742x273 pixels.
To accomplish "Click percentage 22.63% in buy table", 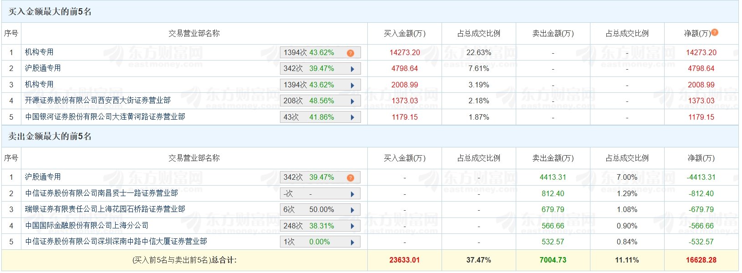I will (x=479, y=52).
